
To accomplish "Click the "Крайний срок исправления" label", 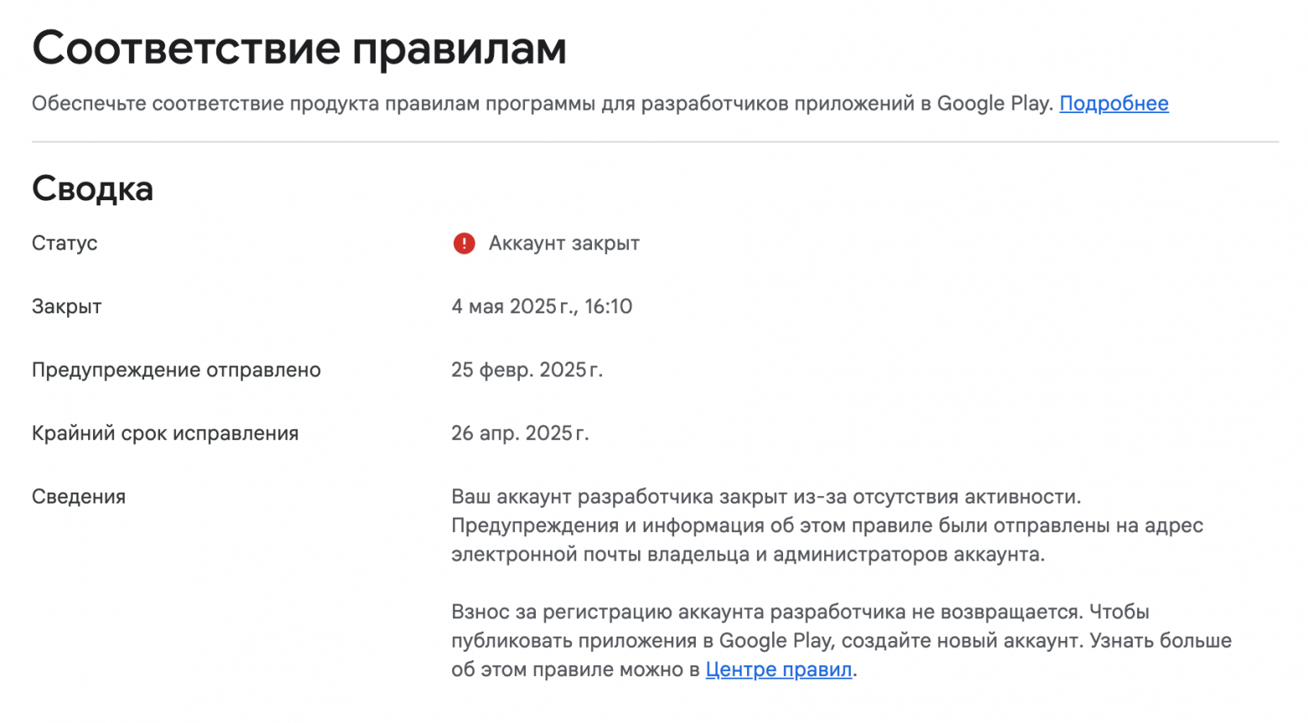I will 165,433.
